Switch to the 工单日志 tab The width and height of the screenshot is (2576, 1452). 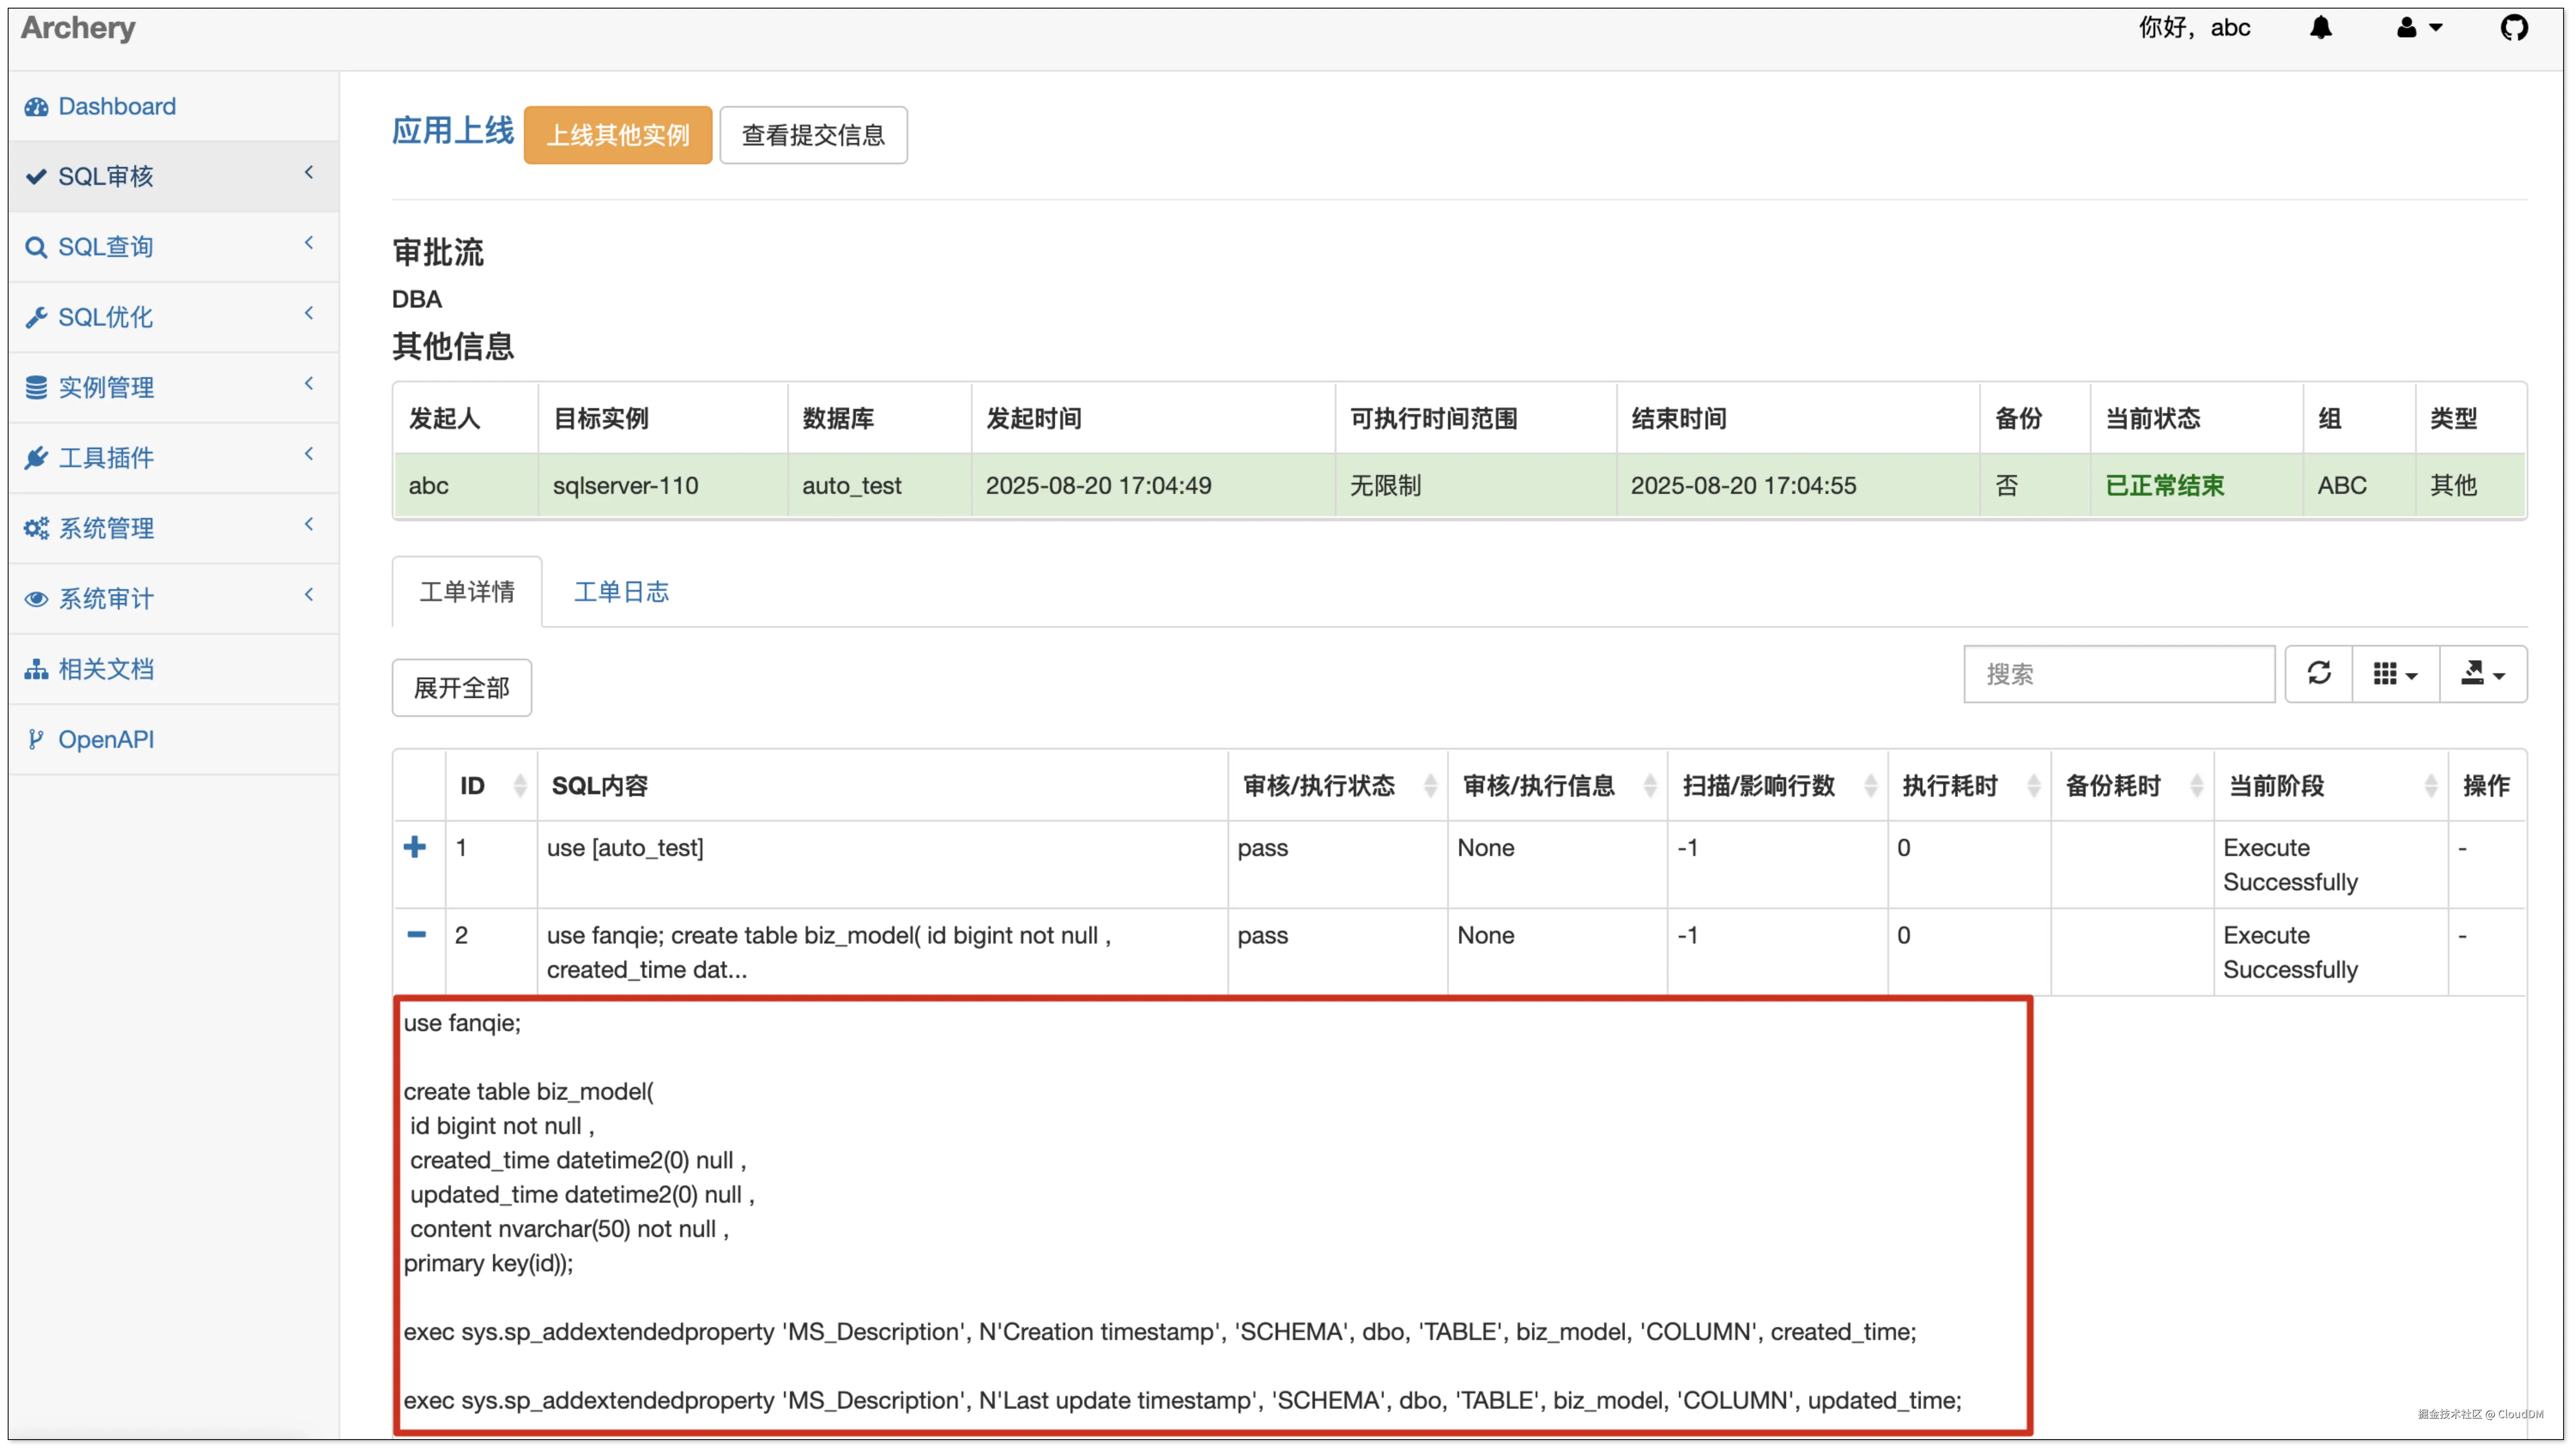(x=621, y=591)
